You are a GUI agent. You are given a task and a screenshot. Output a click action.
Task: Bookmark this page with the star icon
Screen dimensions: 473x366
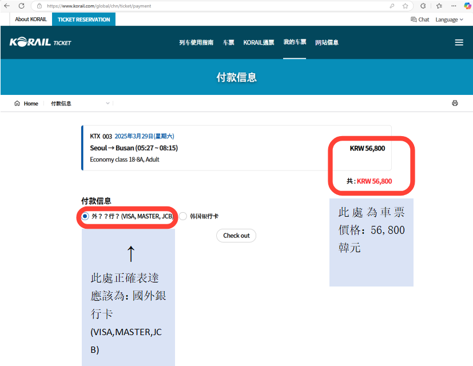coord(405,6)
